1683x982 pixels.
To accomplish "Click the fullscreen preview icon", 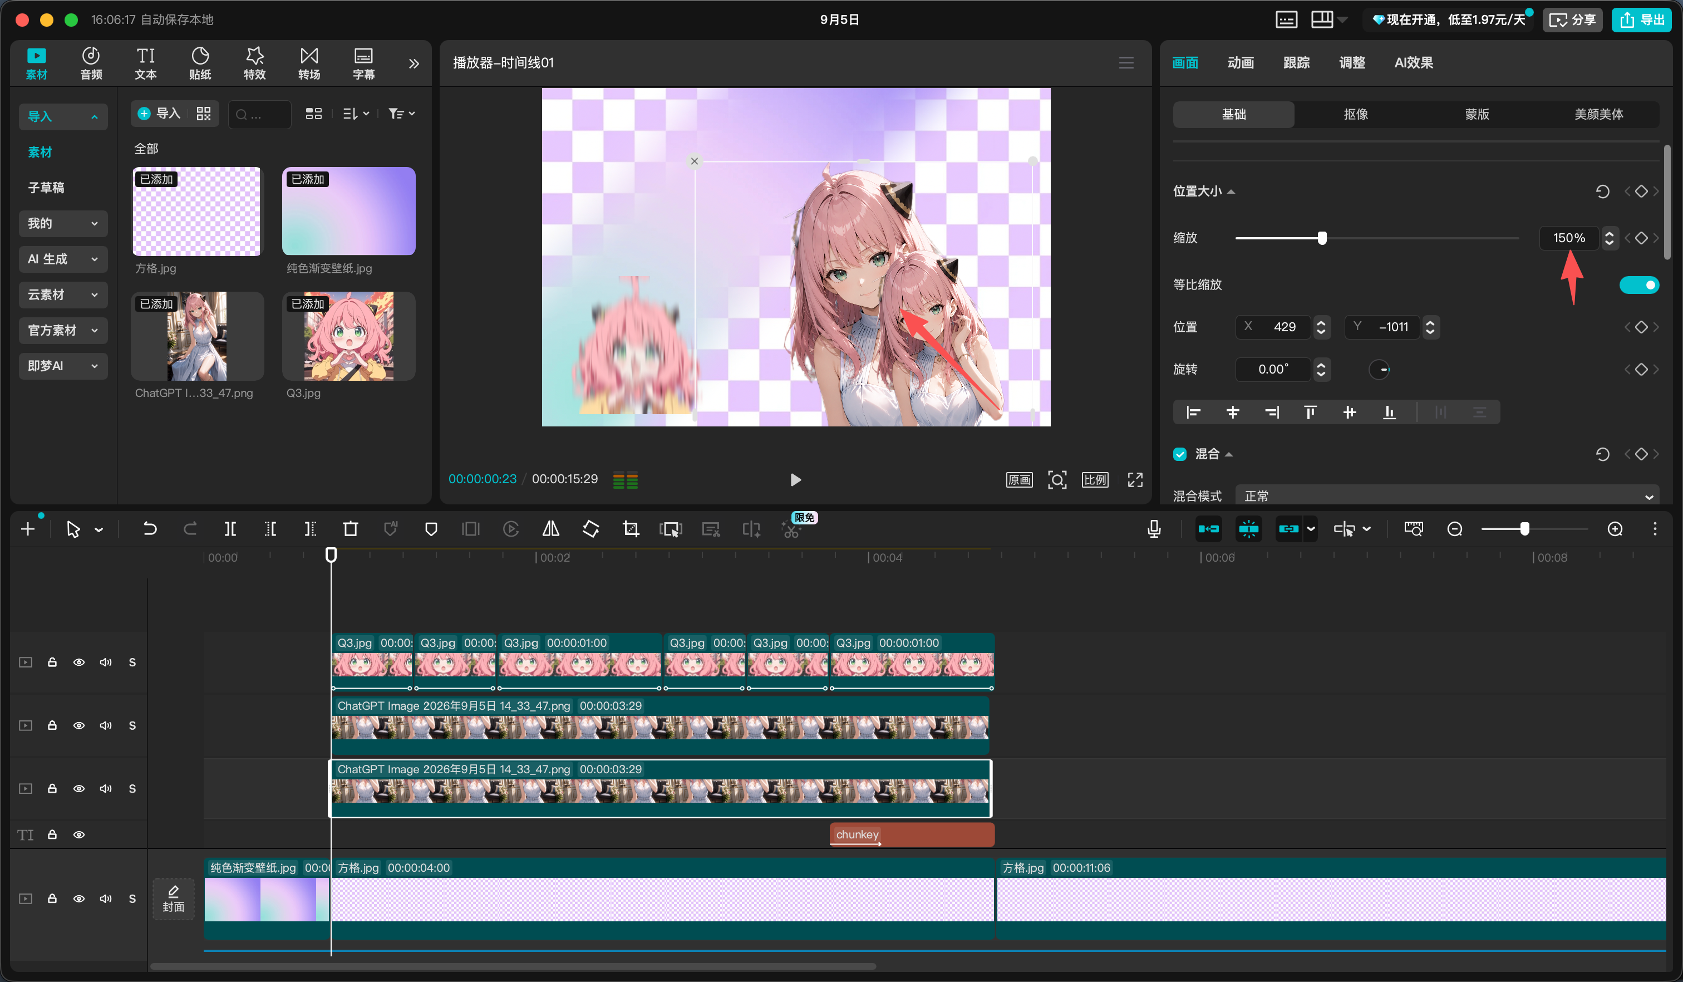I will (x=1135, y=480).
